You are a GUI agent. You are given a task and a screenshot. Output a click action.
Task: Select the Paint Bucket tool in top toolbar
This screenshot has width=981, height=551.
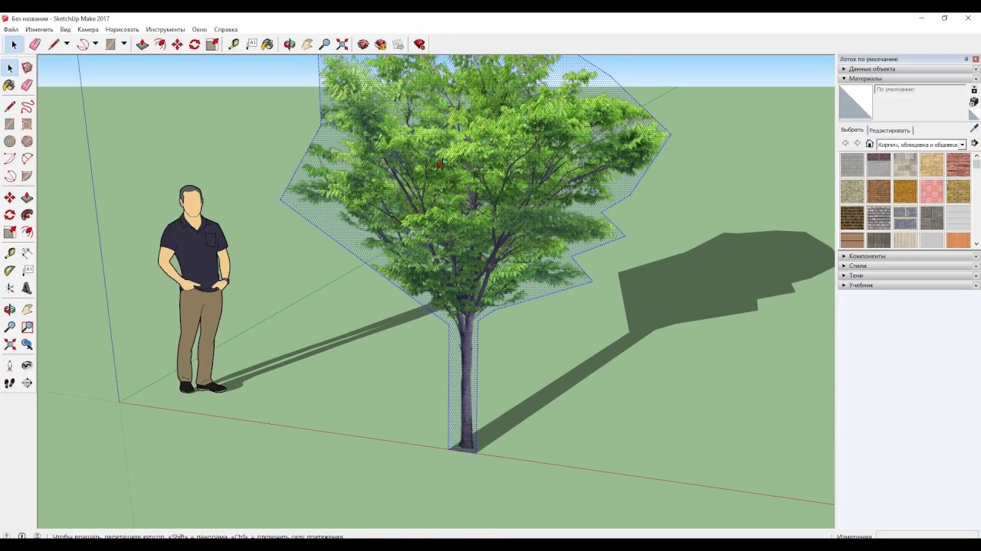pyautogui.click(x=267, y=44)
